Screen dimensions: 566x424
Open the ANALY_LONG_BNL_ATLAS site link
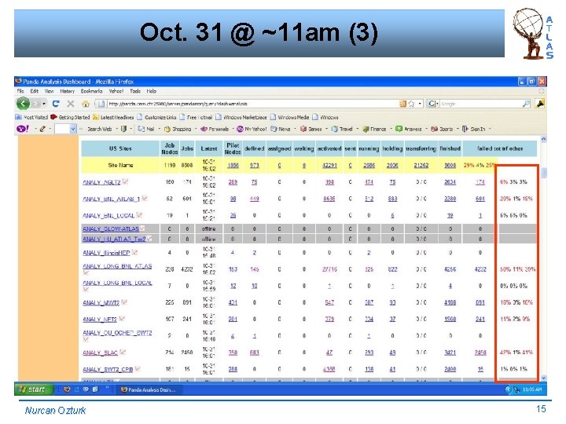pos(117,266)
